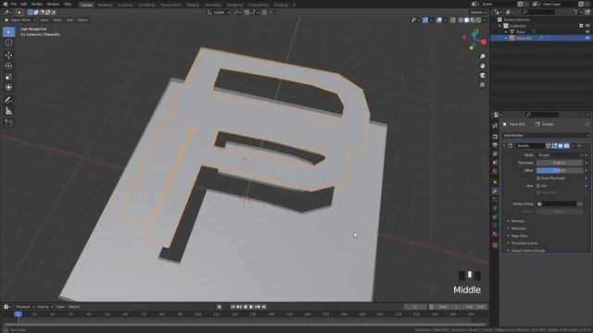Click the navigation gizmo red X axis
This screenshot has height=333, width=593.
pyautogui.click(x=484, y=42)
